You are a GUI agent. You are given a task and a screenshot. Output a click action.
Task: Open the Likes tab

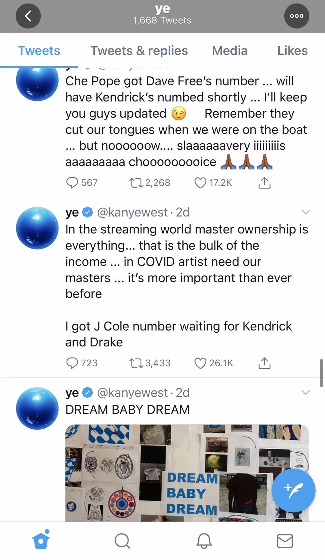pyautogui.click(x=292, y=51)
